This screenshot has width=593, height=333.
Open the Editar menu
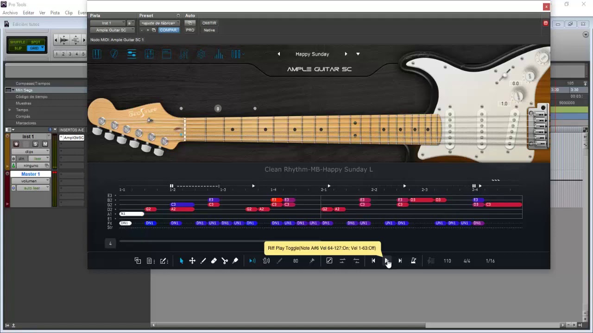point(29,13)
